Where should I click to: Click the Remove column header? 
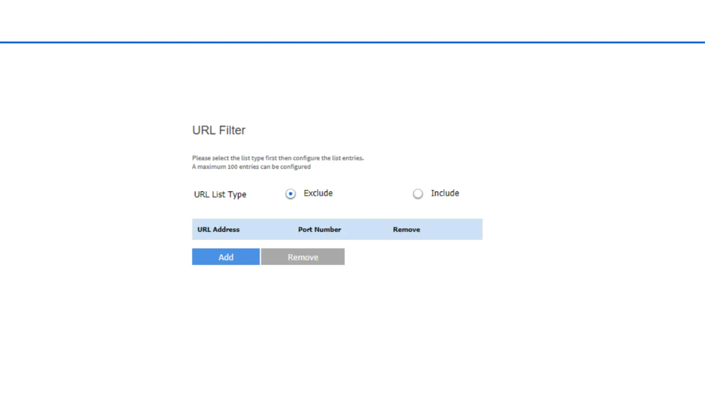pos(406,229)
